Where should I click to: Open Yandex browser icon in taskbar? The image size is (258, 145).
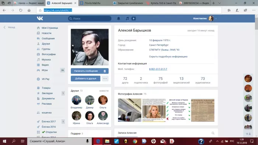pos(172,141)
